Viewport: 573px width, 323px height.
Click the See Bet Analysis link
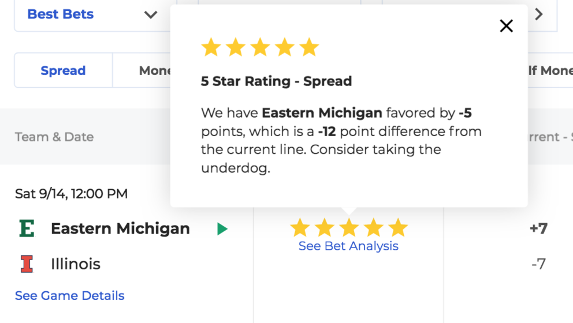click(348, 246)
